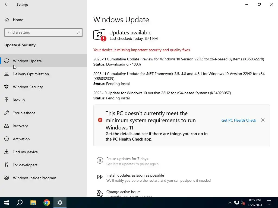Click the Find my device person icon
This screenshot has width=278, height=208.
[x=7, y=152]
